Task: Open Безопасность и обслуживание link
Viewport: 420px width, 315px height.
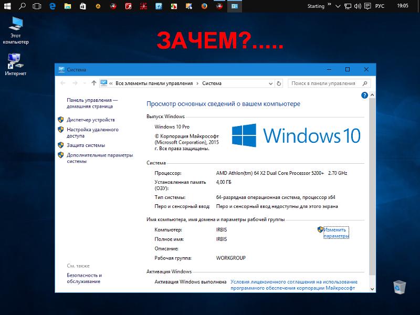Action: pos(84,278)
